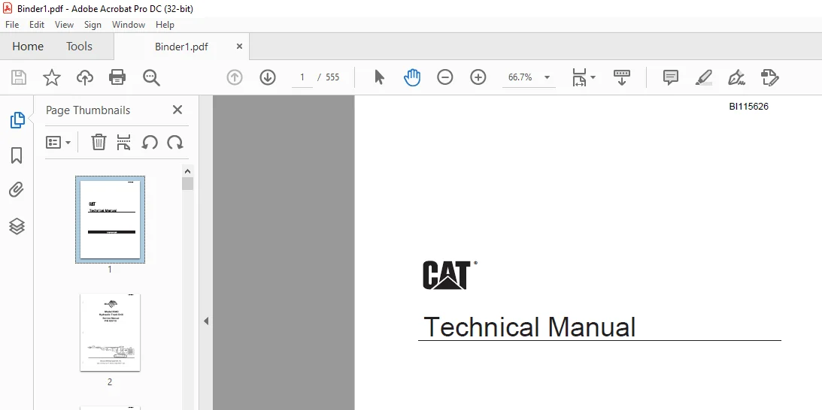Viewport: 822px width, 410px height.
Task: Click the read mode scrolling icon
Action: (x=621, y=77)
